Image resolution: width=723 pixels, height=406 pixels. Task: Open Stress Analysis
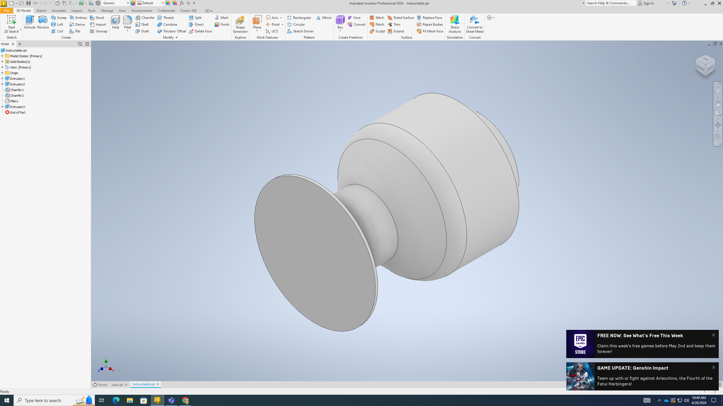455,24
